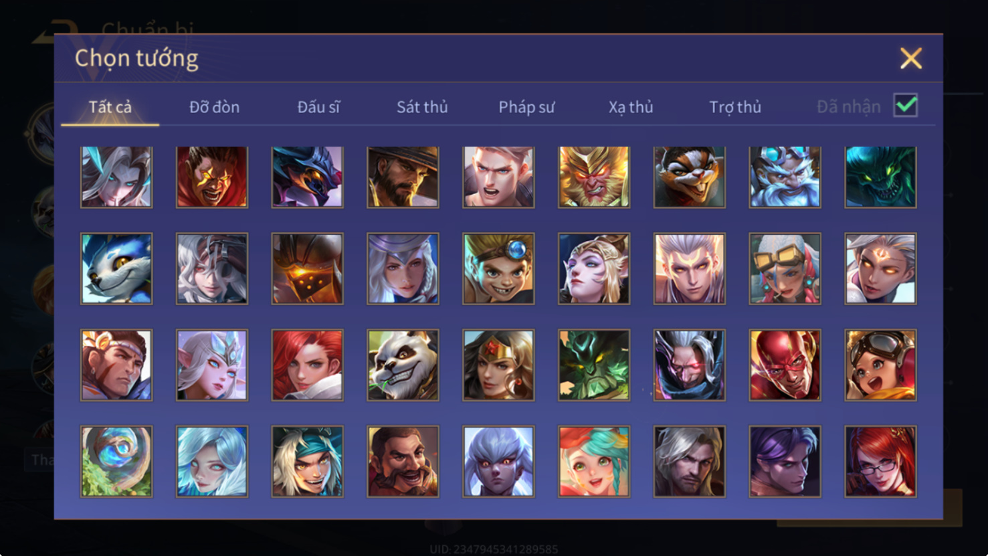Select the white-bearded dwarf with goggles
Viewport: 988px width, 556px height.
point(785,177)
